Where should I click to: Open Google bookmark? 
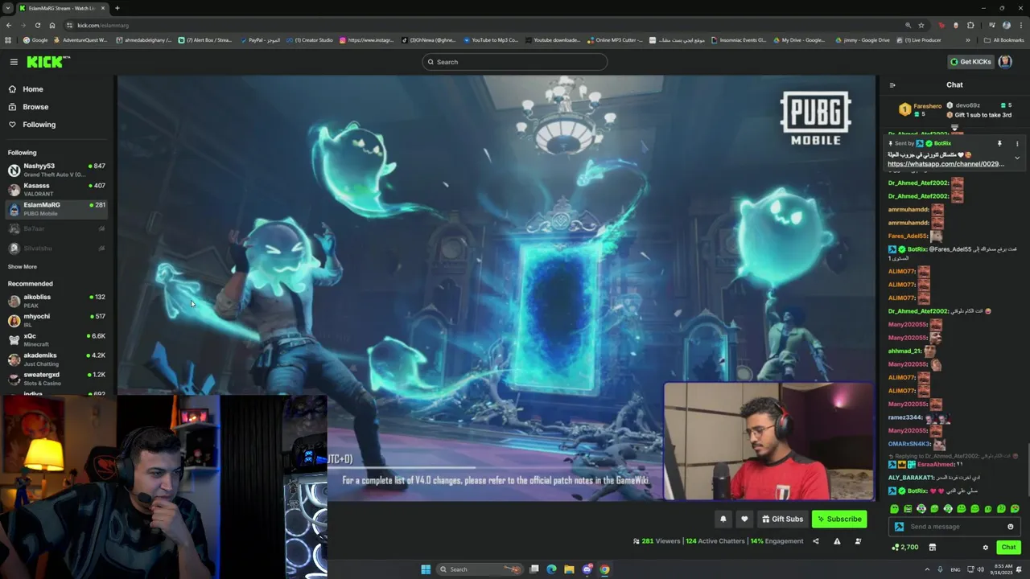click(x=35, y=39)
